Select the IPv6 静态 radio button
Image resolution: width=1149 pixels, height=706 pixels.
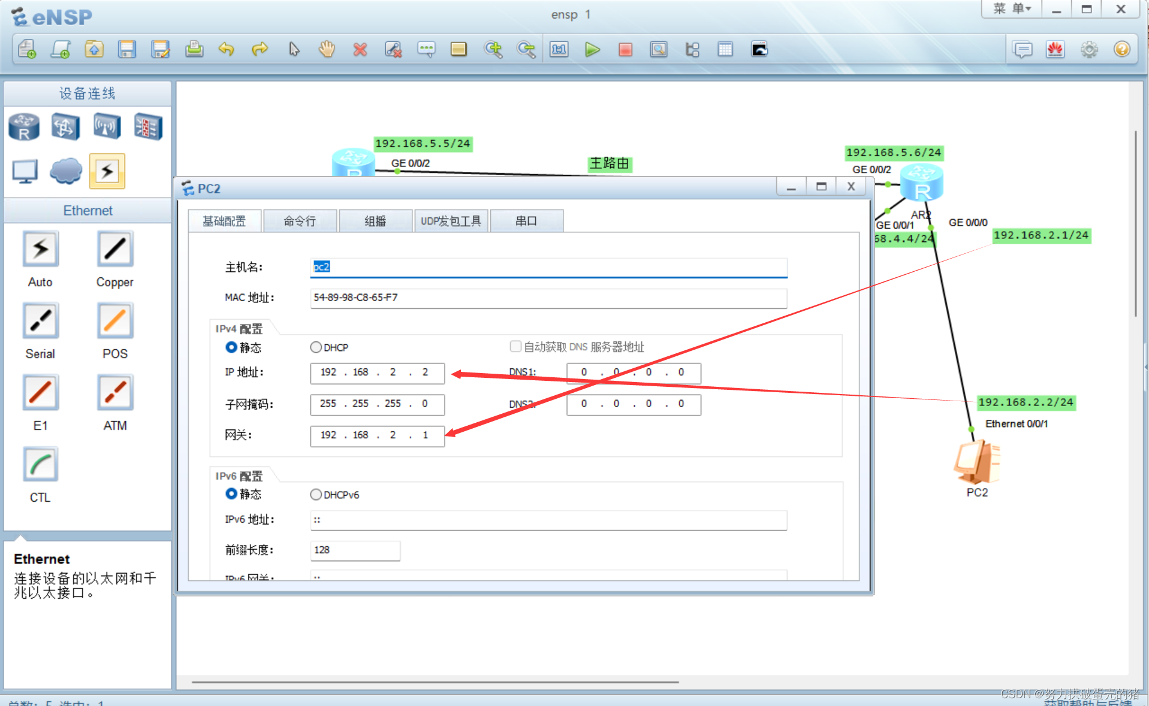point(231,494)
